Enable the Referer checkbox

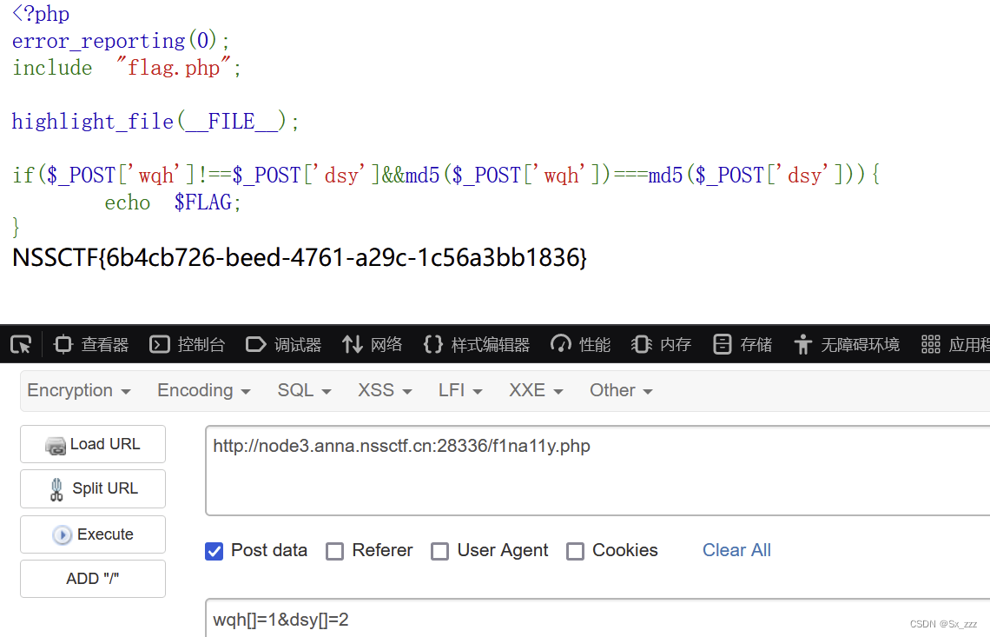(334, 551)
